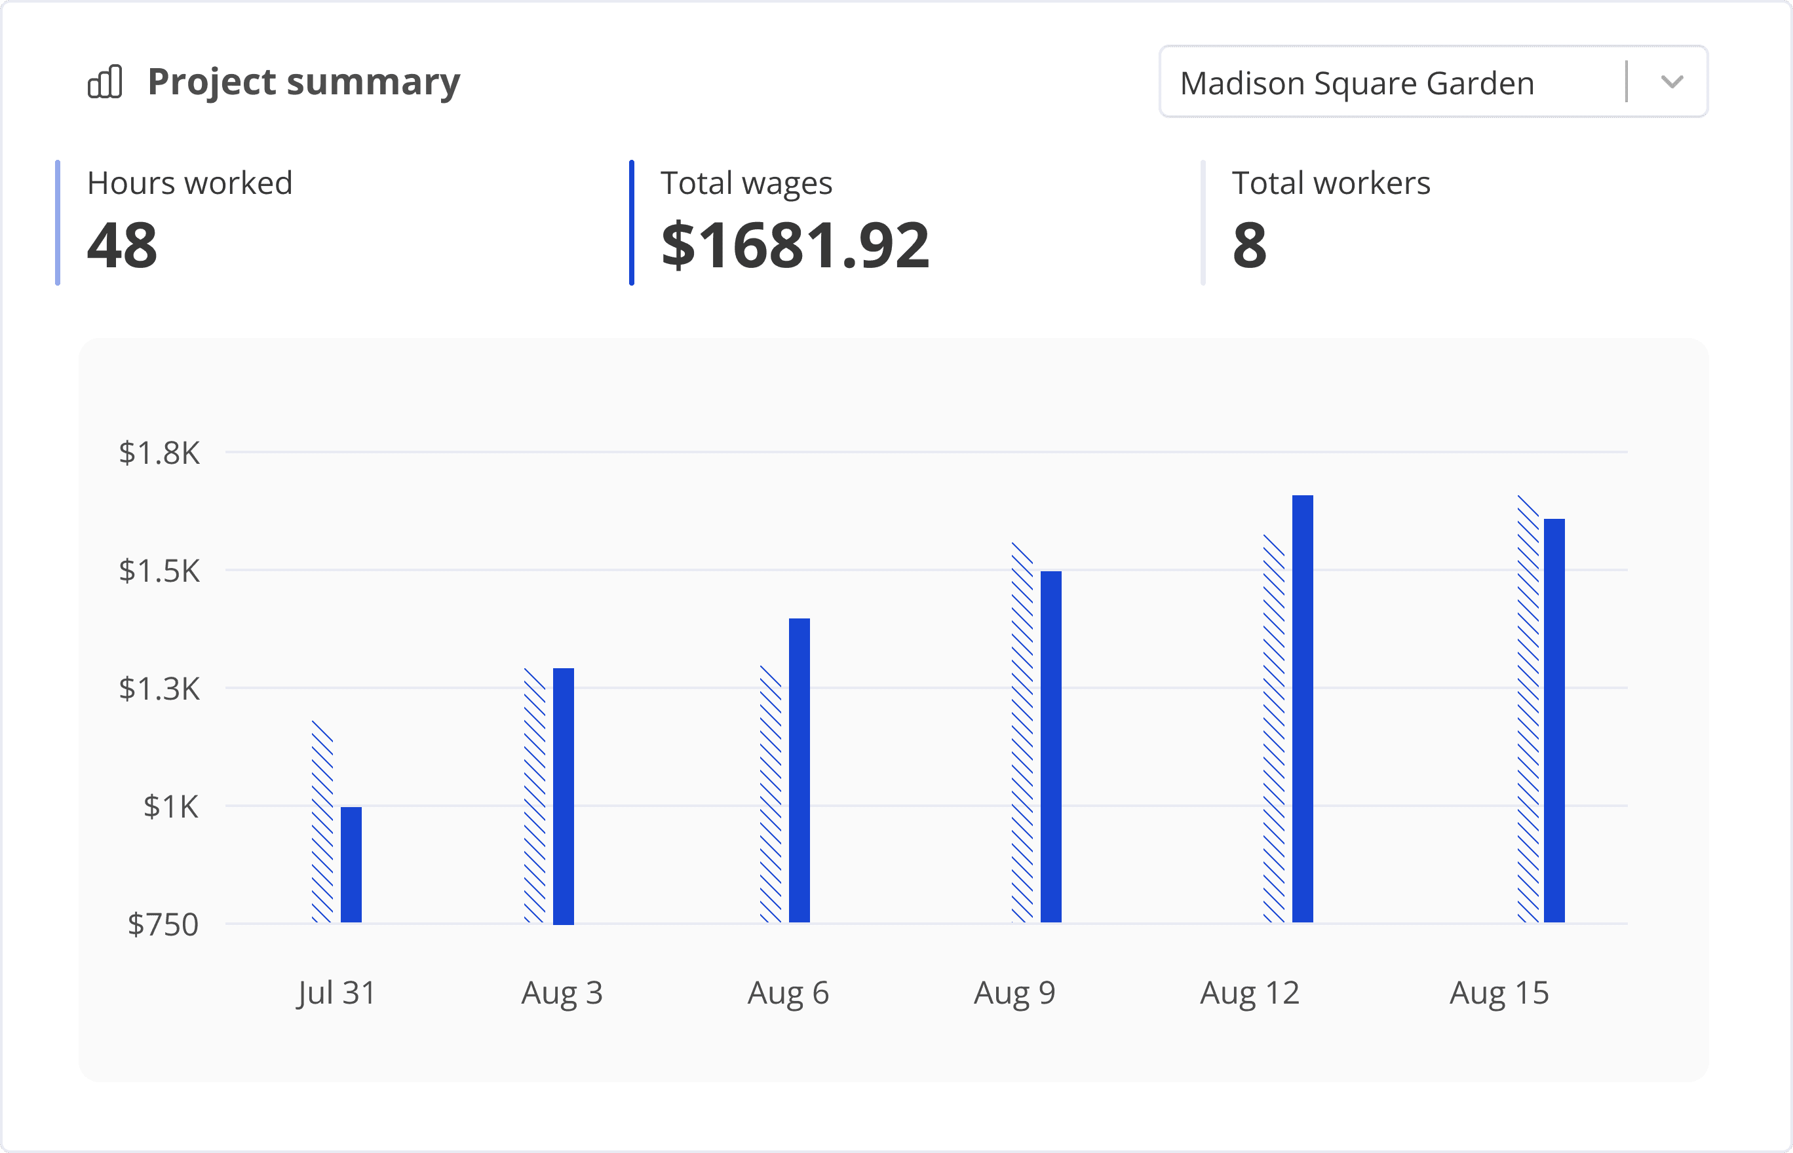This screenshot has height=1153, width=1793.
Task: Click the solid blue bar for Aug 15
Action: click(x=1554, y=720)
